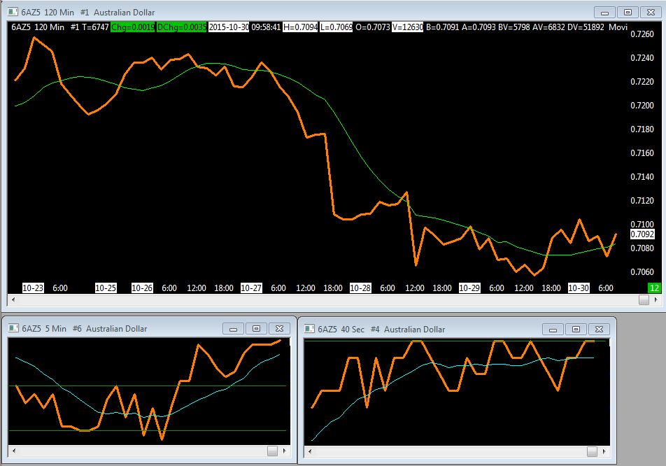The height and width of the screenshot is (466, 666).
Task: Click the 'H=0.7094' high value in the header
Action: coord(300,27)
